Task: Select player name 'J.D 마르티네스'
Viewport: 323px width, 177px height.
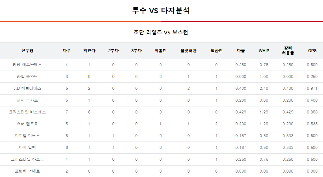Action: 27,88
